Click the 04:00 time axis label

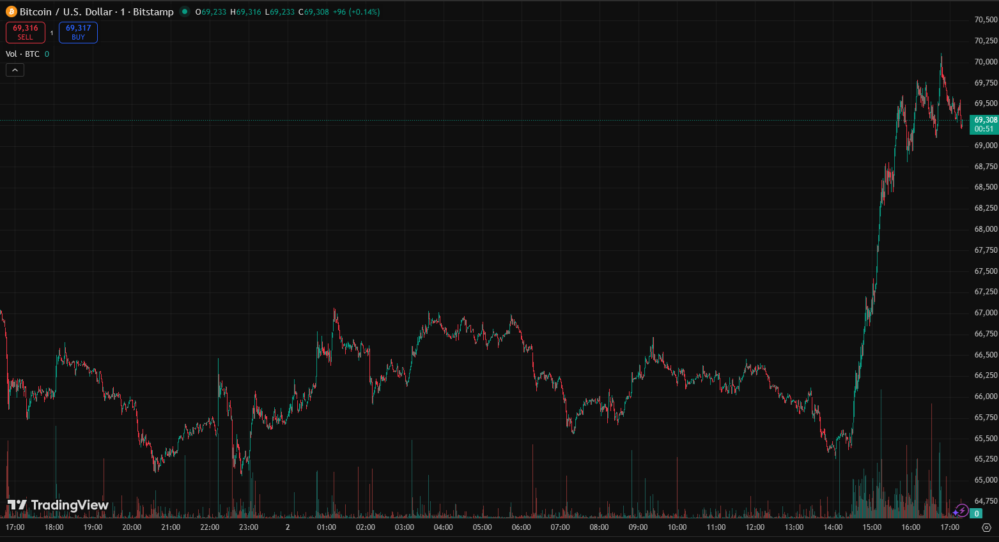click(444, 527)
